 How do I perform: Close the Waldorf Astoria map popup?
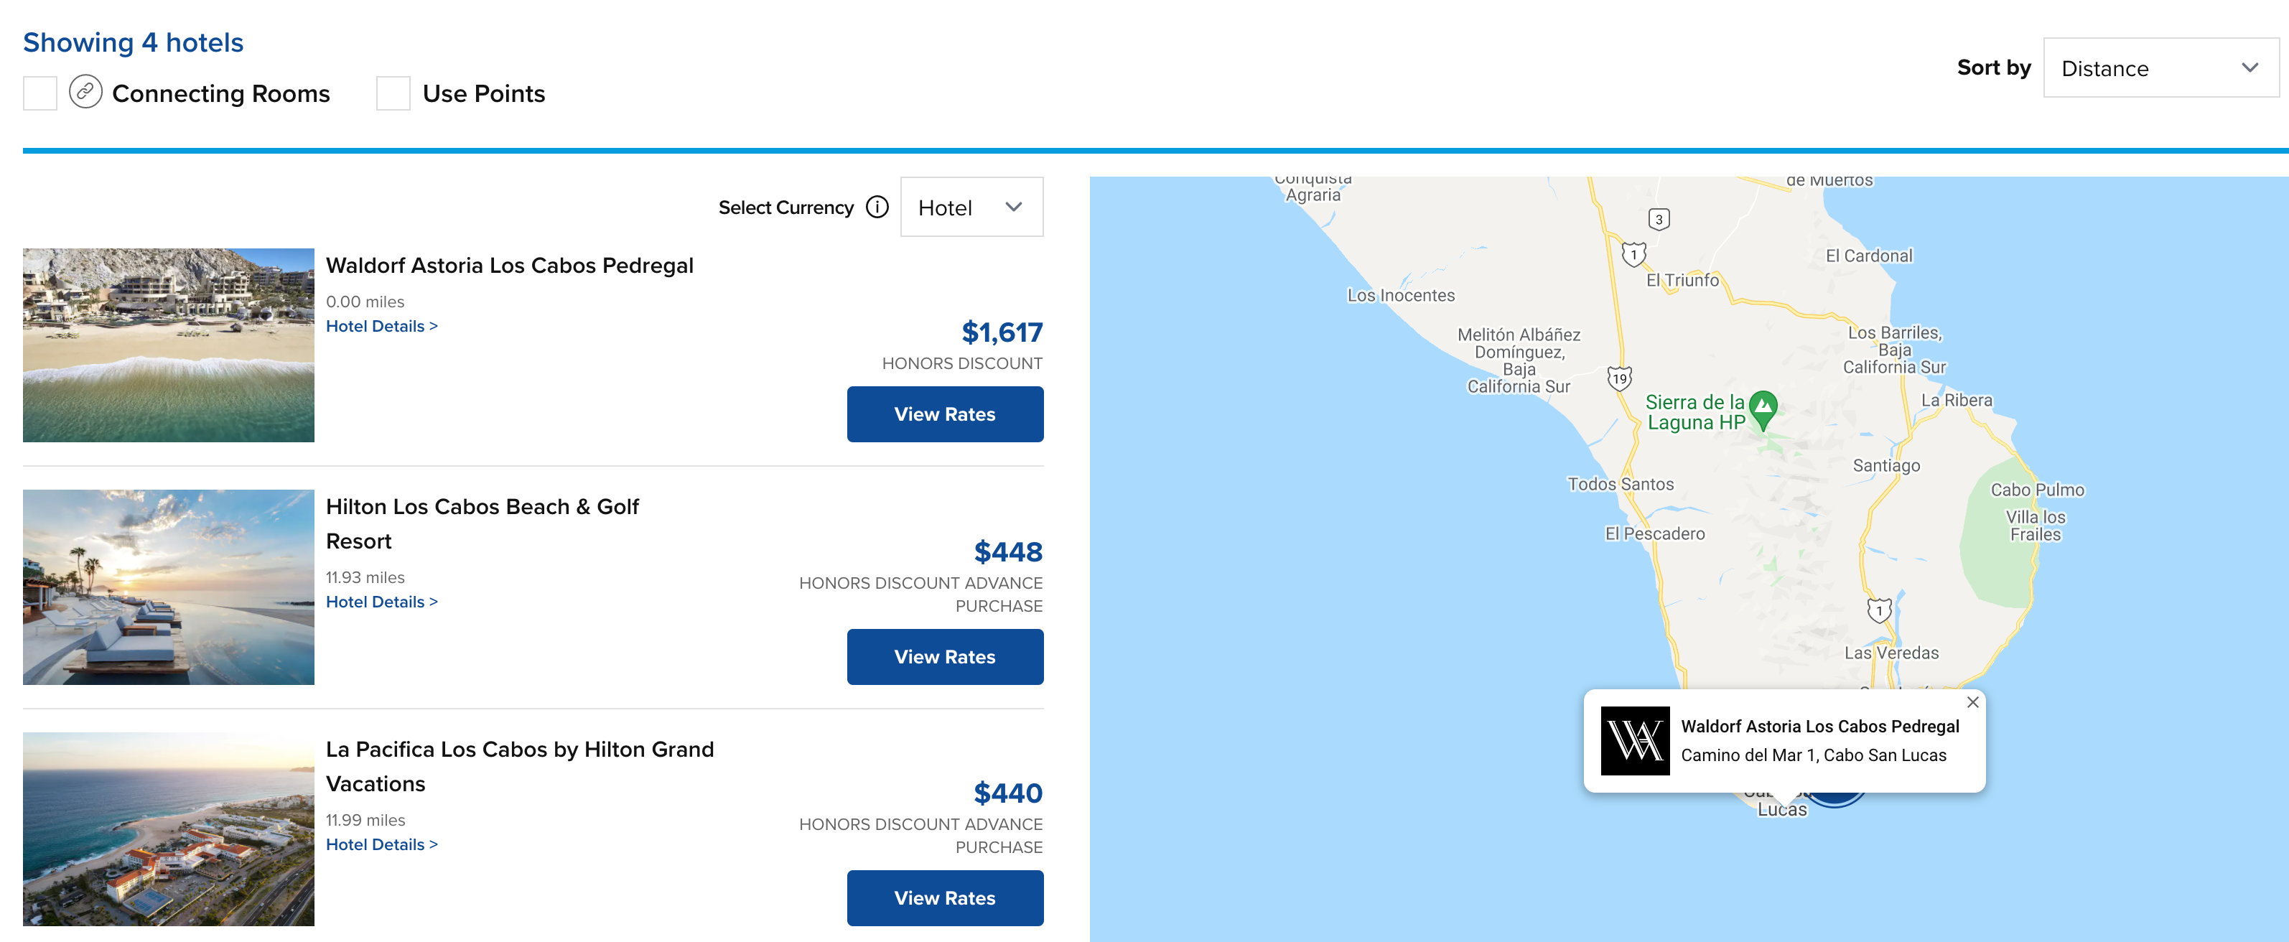(1972, 702)
